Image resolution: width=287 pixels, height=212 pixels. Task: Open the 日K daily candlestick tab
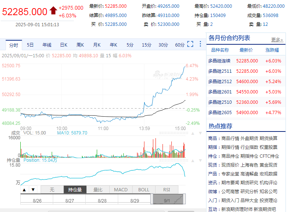[x=64, y=45]
